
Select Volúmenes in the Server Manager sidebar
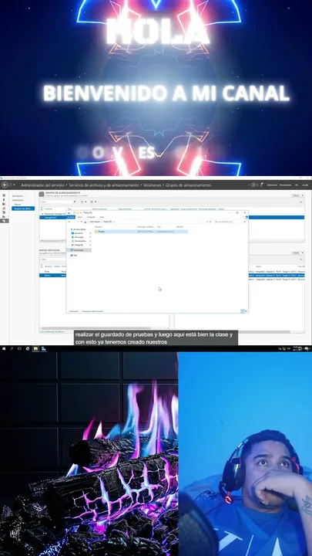point(17,200)
